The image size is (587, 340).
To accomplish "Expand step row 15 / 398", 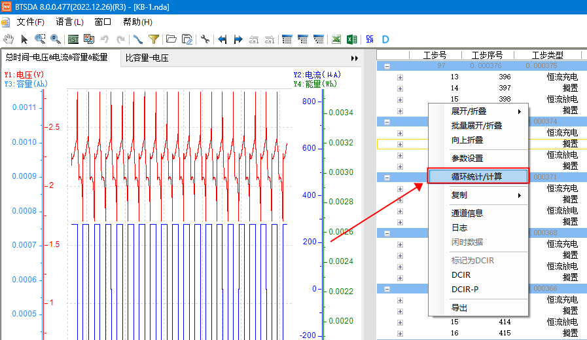I will point(400,100).
